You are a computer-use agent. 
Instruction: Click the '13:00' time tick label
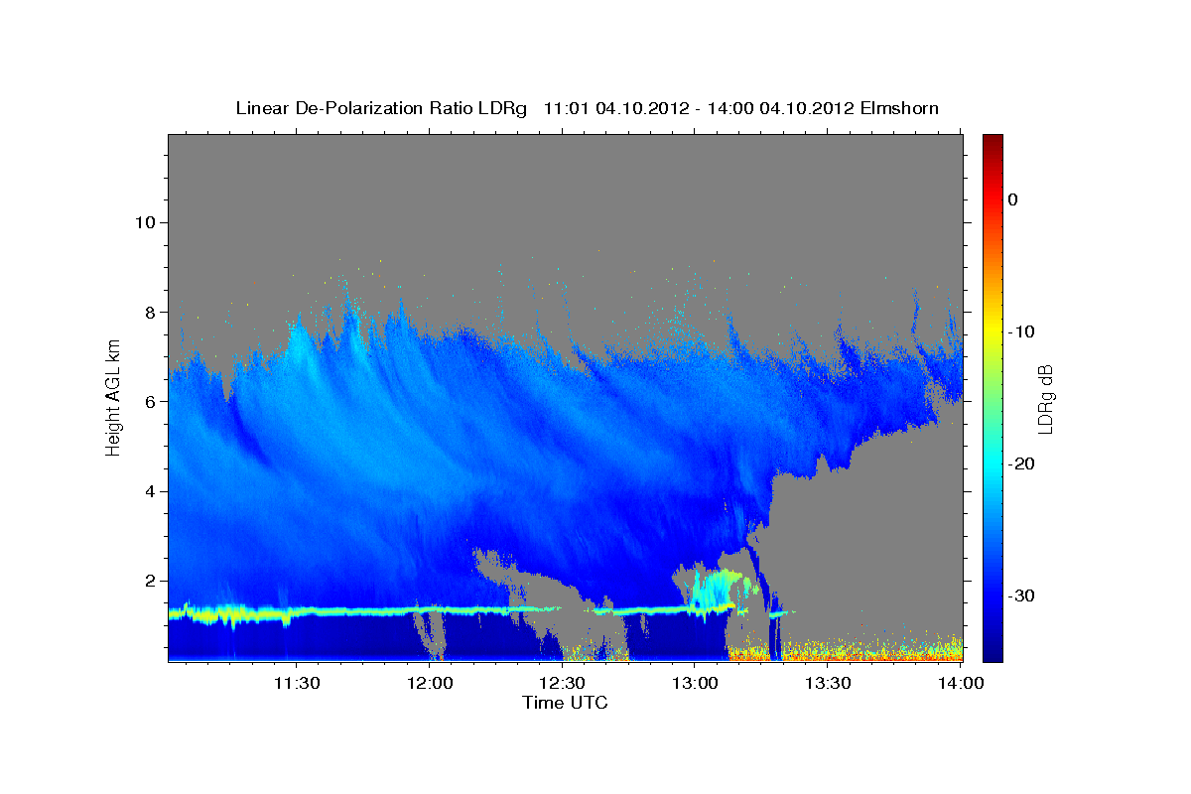(696, 683)
